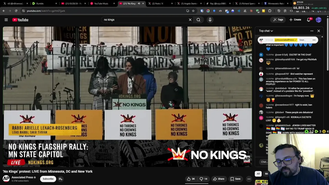Save the video to a playlist

tap(235, 179)
